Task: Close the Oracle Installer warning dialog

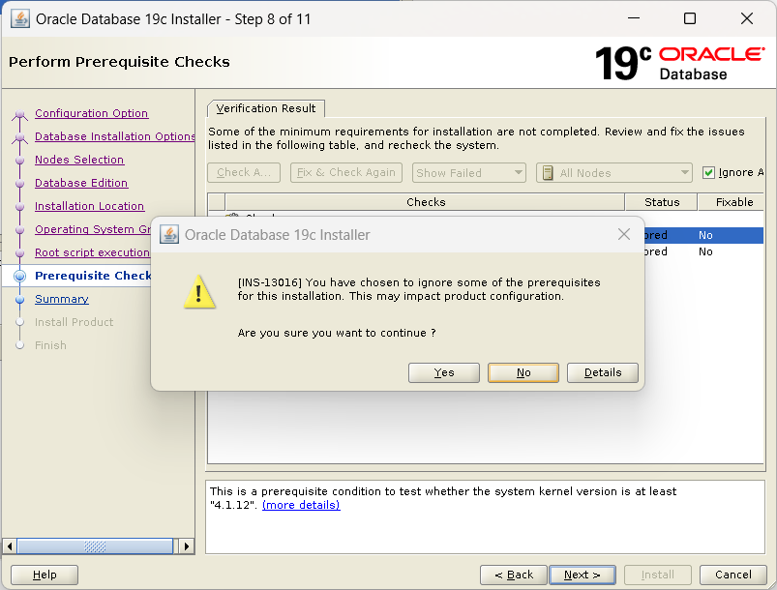Action: (624, 234)
